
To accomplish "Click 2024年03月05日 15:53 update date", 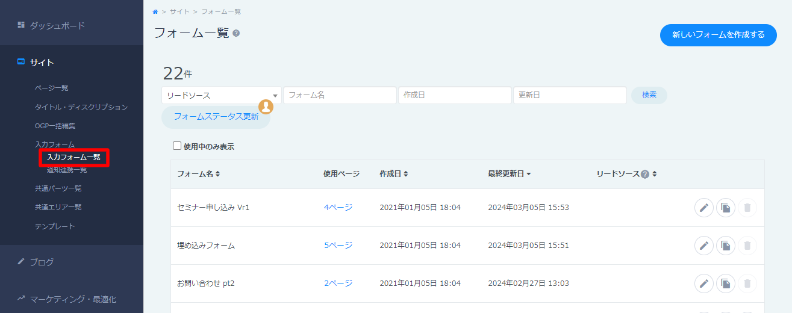I will pos(528,208).
